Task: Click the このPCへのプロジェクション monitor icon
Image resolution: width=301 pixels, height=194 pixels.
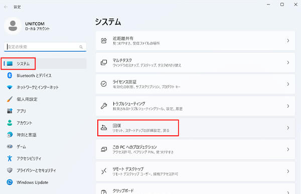Action: (x=104, y=149)
